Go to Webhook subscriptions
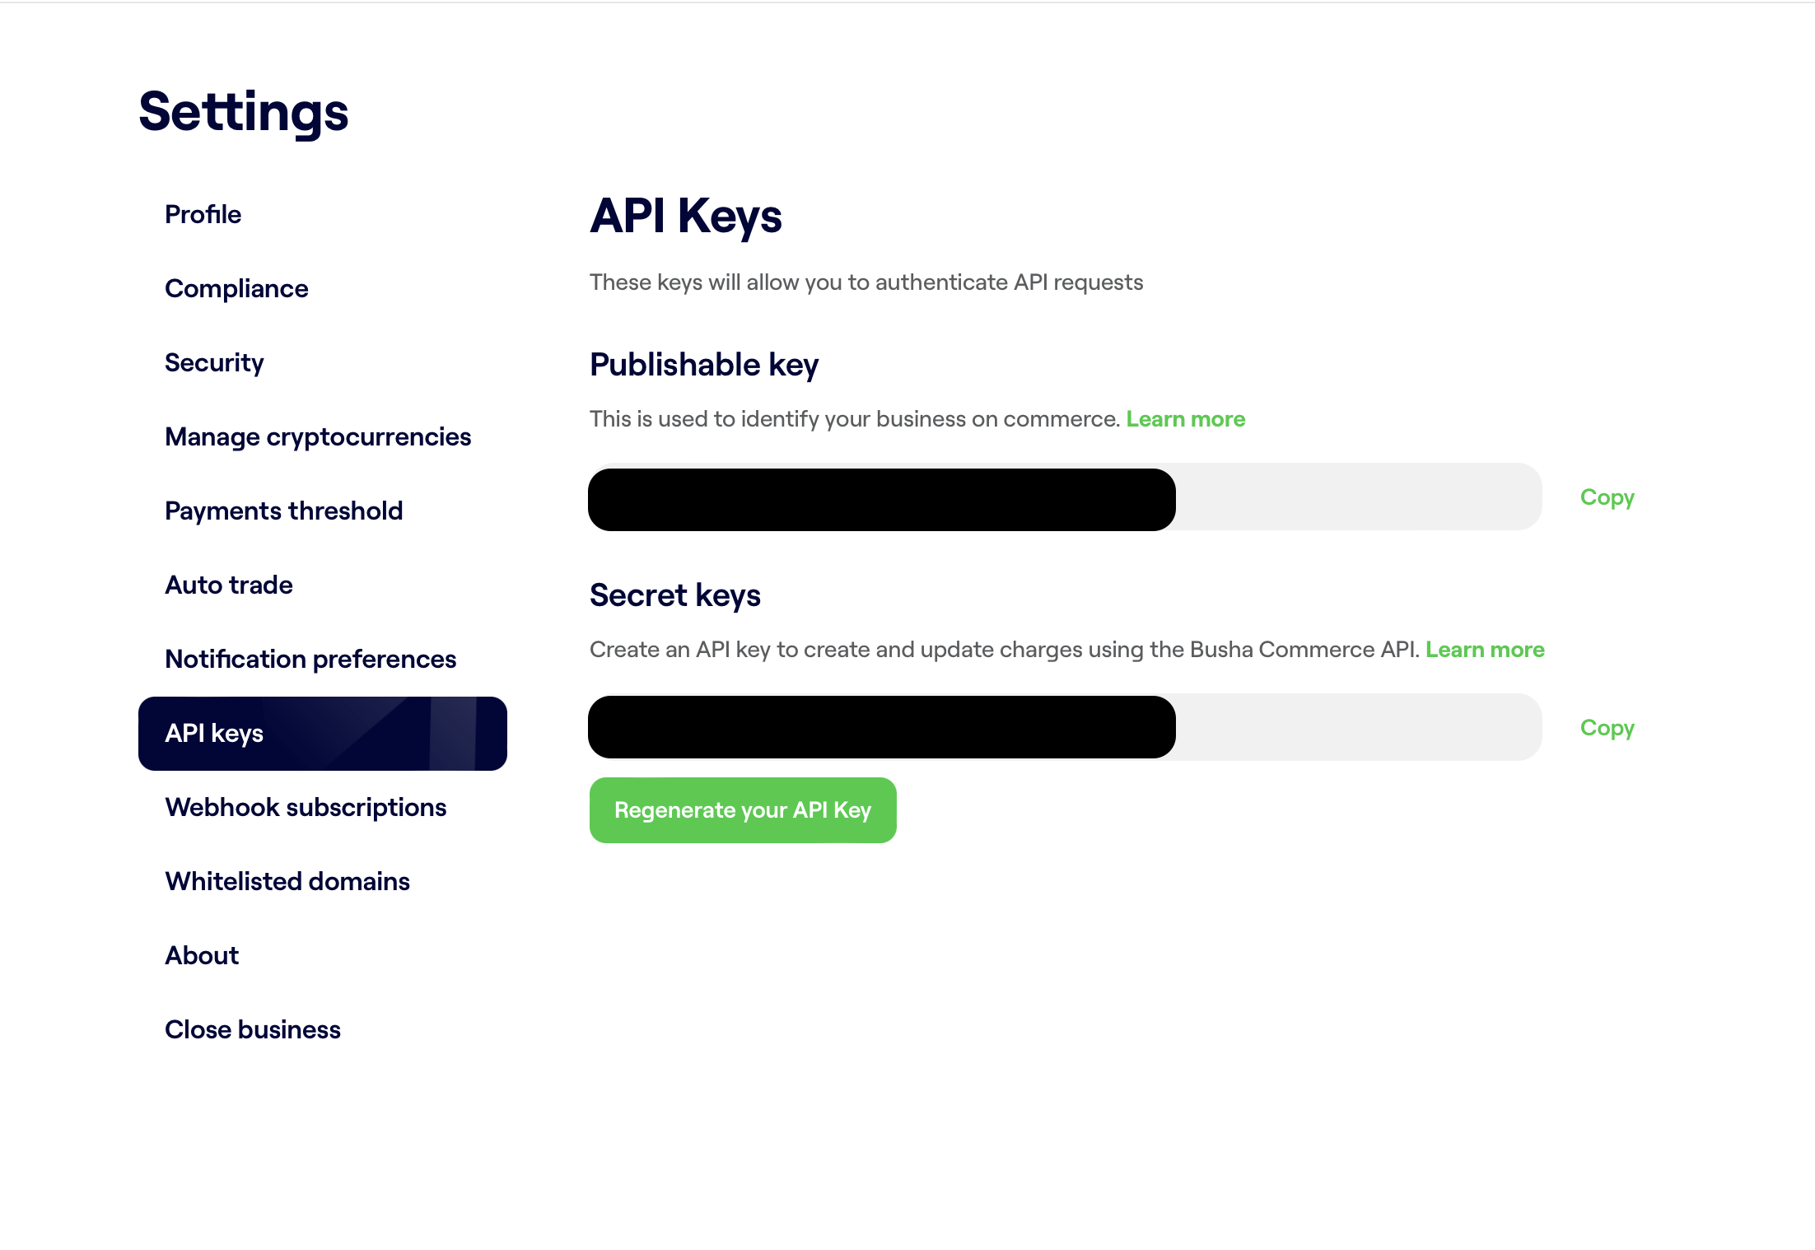Screen dimensions: 1815x1250 306,807
